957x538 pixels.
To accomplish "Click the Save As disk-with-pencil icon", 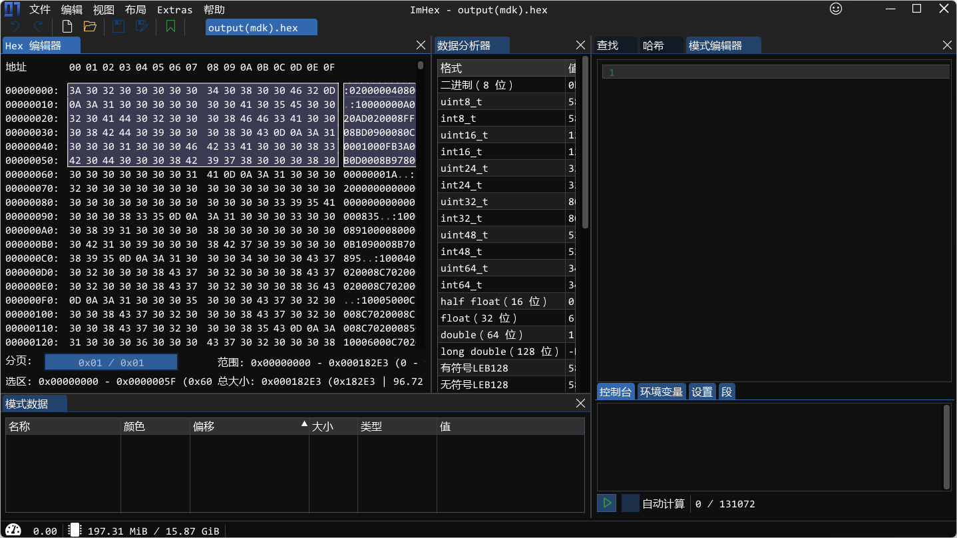I will (141, 27).
